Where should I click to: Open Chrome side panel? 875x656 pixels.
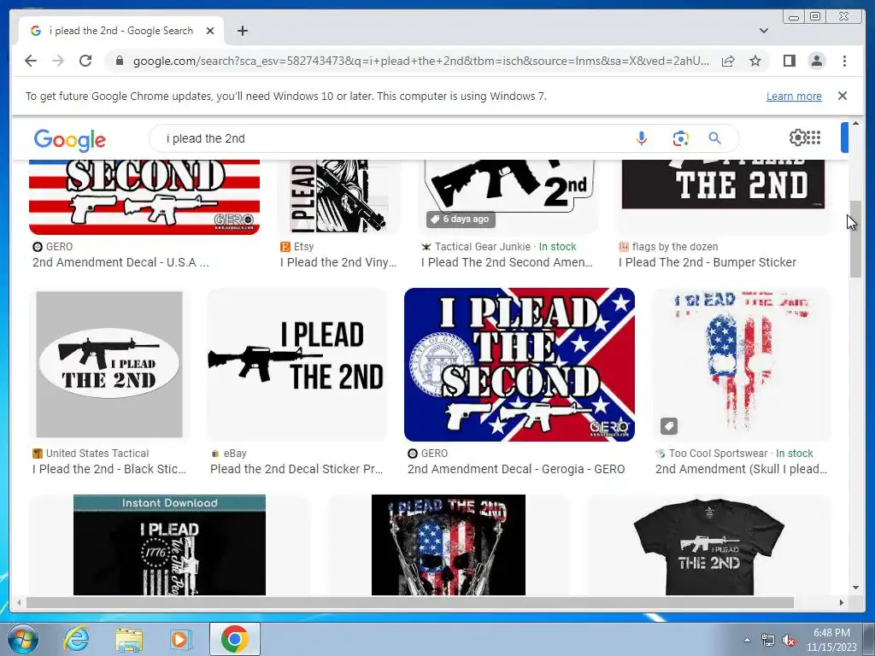point(789,61)
